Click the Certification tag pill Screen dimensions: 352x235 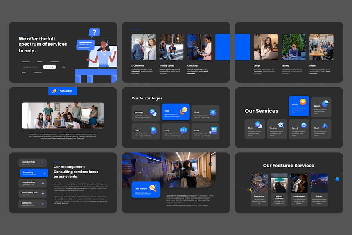point(25,61)
